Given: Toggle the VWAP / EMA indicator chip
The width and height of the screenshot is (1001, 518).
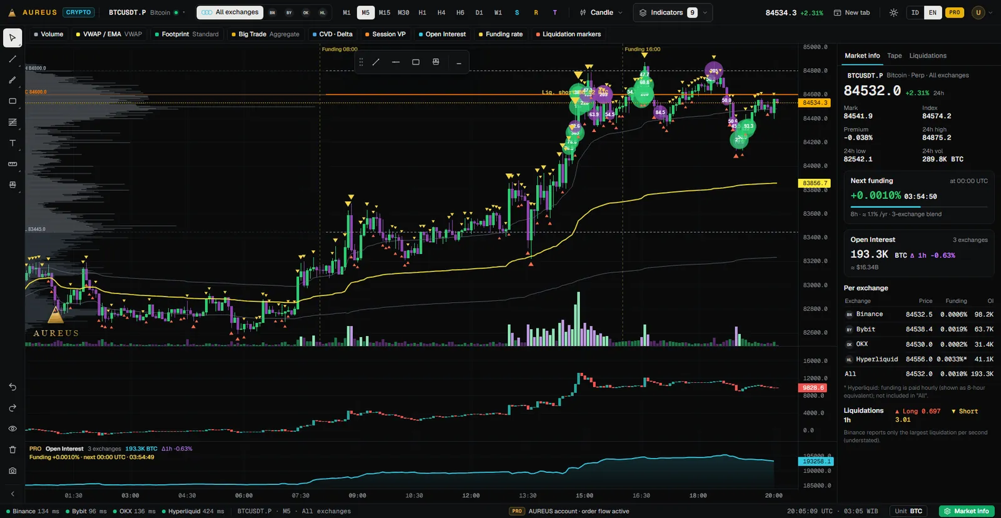Looking at the screenshot, I should point(109,34).
